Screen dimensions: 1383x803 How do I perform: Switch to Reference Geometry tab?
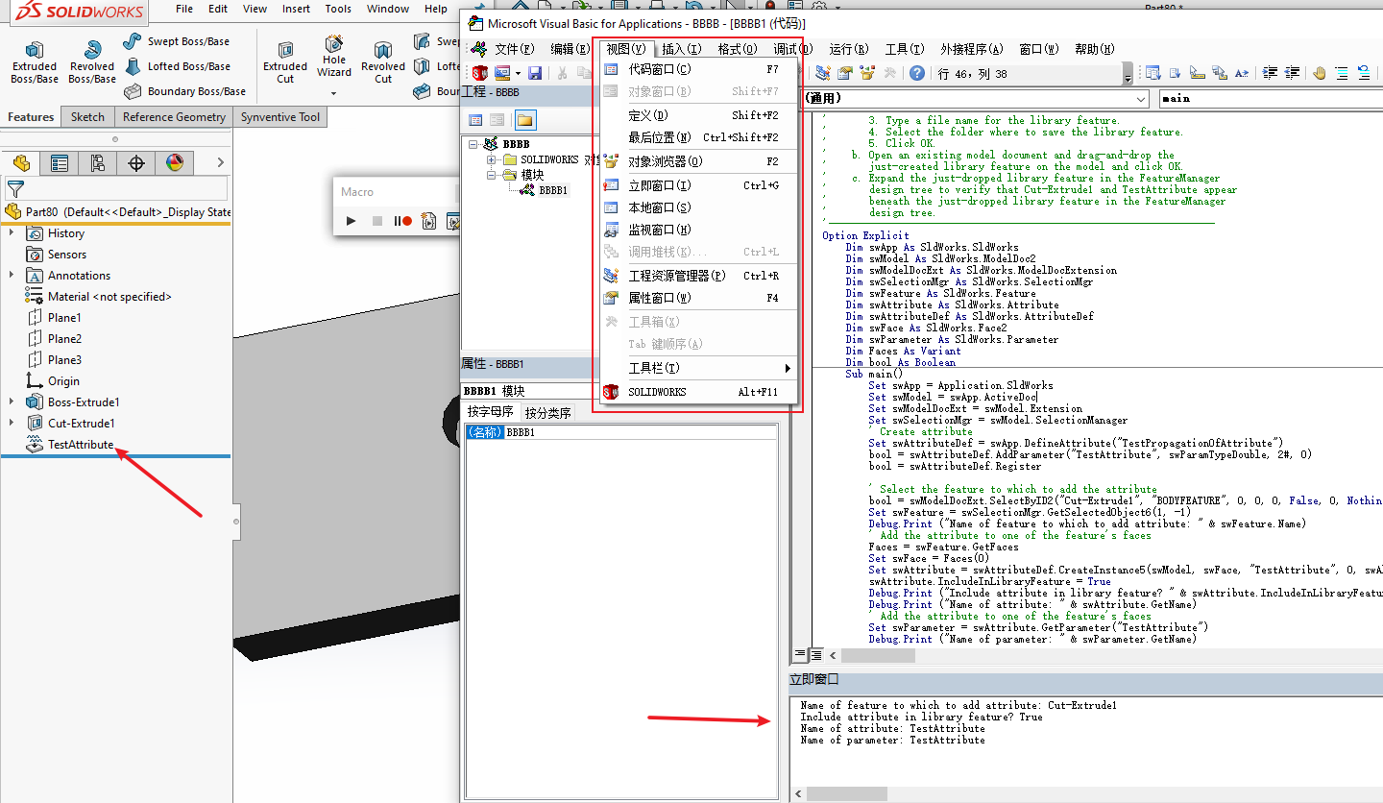174,117
